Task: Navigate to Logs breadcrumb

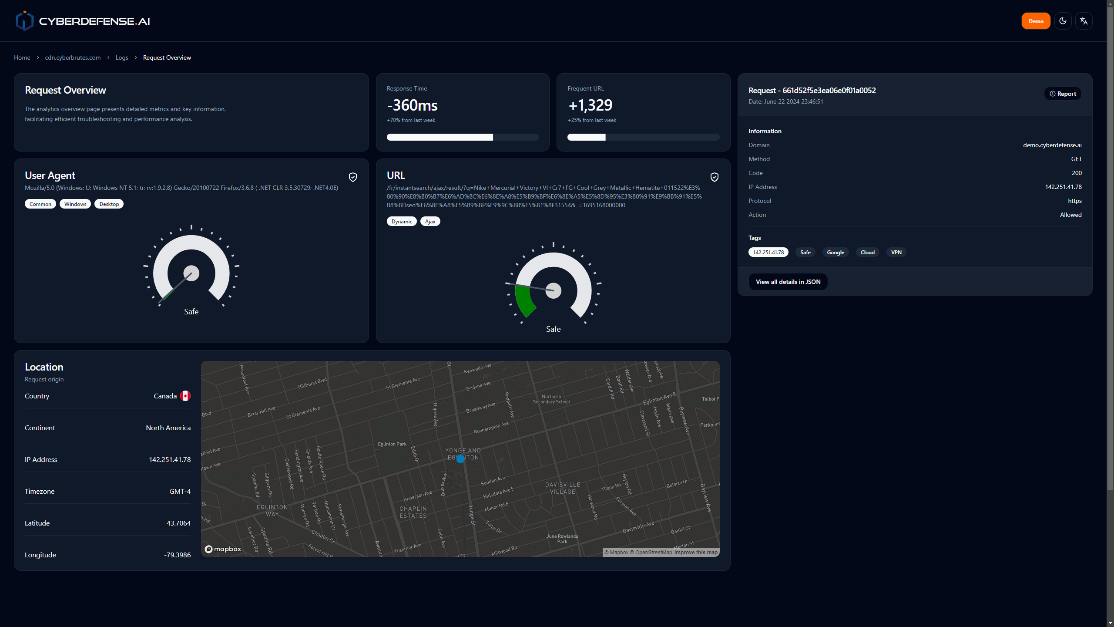Action: click(122, 57)
